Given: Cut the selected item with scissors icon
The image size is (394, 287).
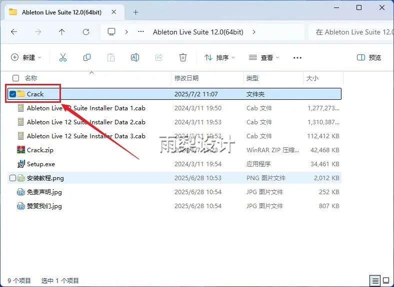Looking at the screenshot, I should pos(63,57).
